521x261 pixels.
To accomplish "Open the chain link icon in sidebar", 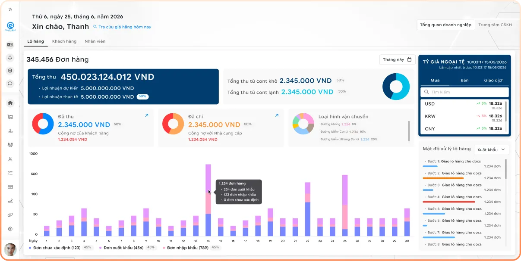I will pos(10,215).
